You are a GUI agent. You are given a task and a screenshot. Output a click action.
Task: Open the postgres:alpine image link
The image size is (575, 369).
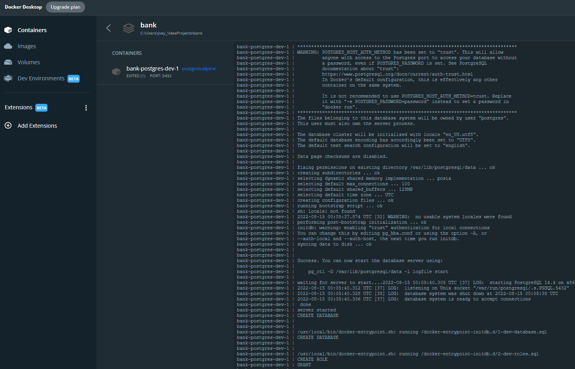point(198,68)
